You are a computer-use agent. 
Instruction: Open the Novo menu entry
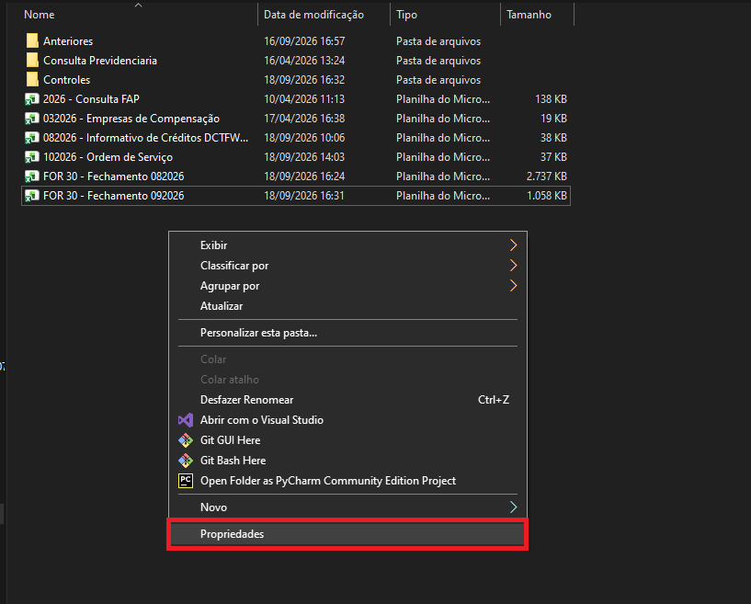pos(347,507)
